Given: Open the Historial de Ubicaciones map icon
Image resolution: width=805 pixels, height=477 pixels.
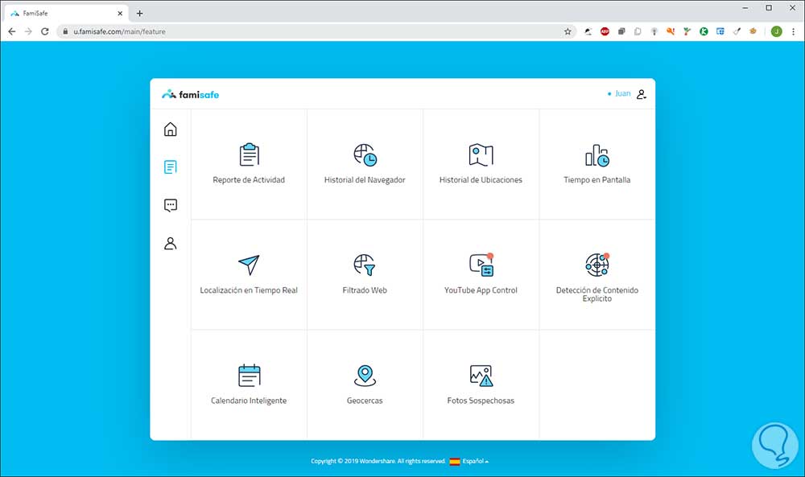Looking at the screenshot, I should 481,154.
